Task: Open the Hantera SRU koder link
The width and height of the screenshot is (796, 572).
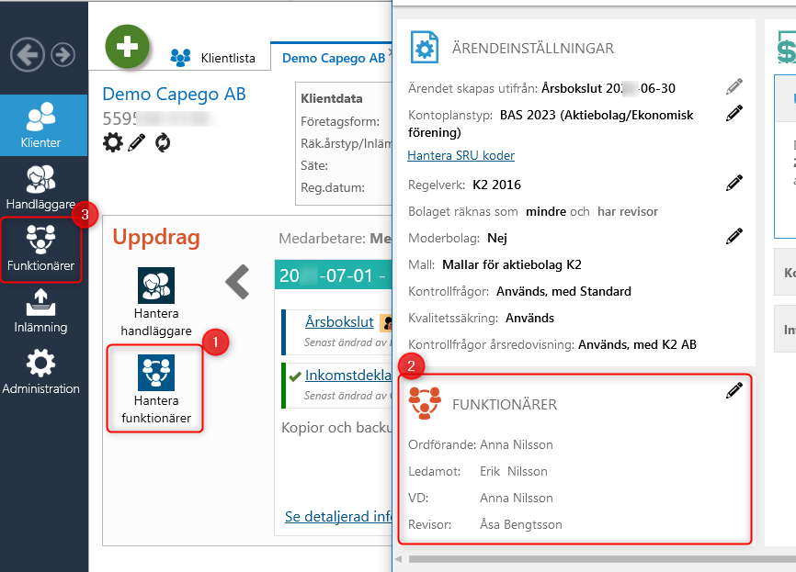Action: pyautogui.click(x=461, y=155)
